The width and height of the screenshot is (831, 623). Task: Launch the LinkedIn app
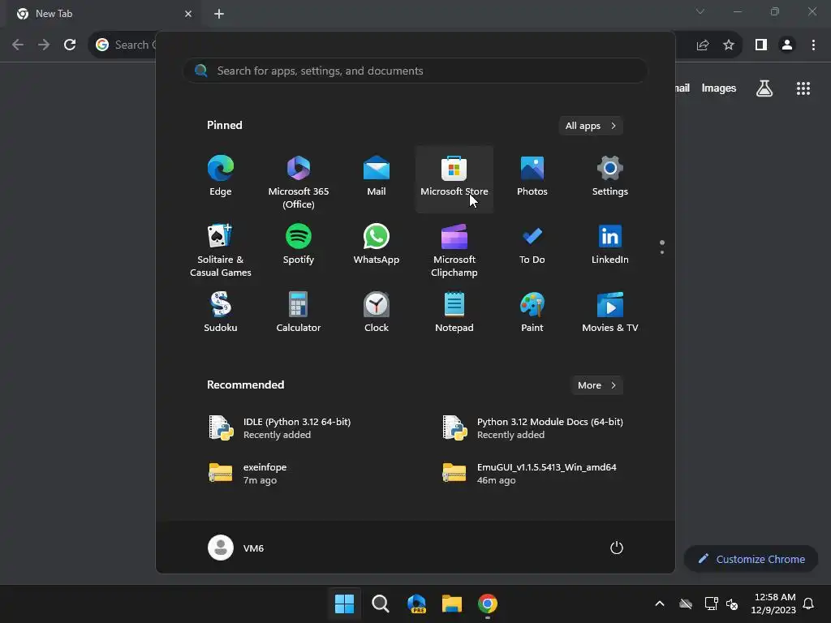click(x=610, y=248)
